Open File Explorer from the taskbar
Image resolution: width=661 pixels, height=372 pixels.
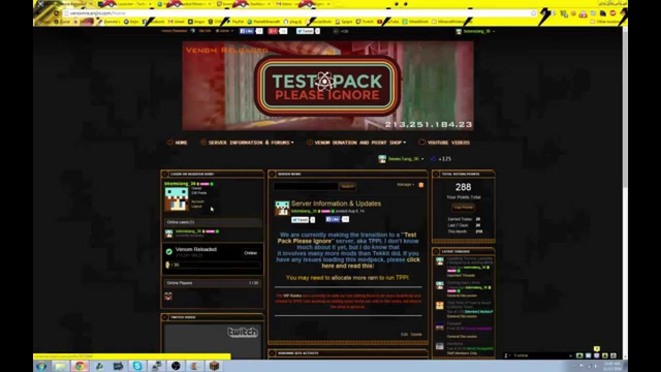60,366
